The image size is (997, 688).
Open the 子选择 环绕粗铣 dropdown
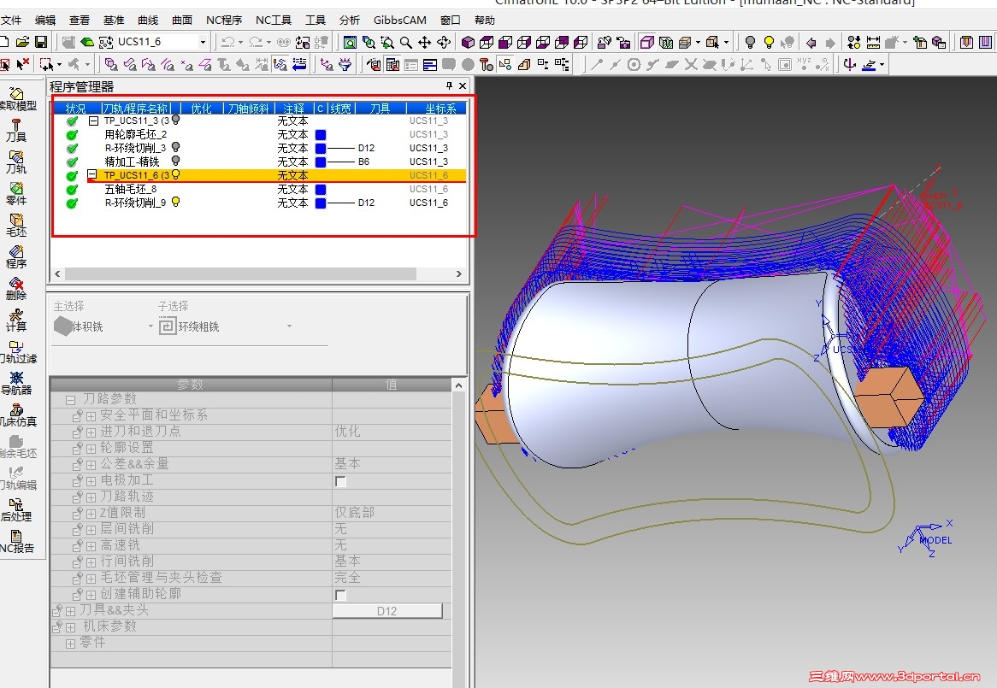coord(289,326)
